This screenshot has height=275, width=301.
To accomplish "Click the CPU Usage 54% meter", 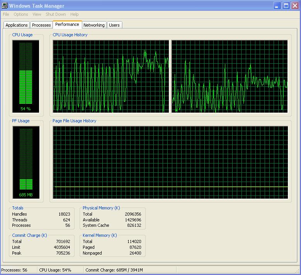I will (26, 76).
